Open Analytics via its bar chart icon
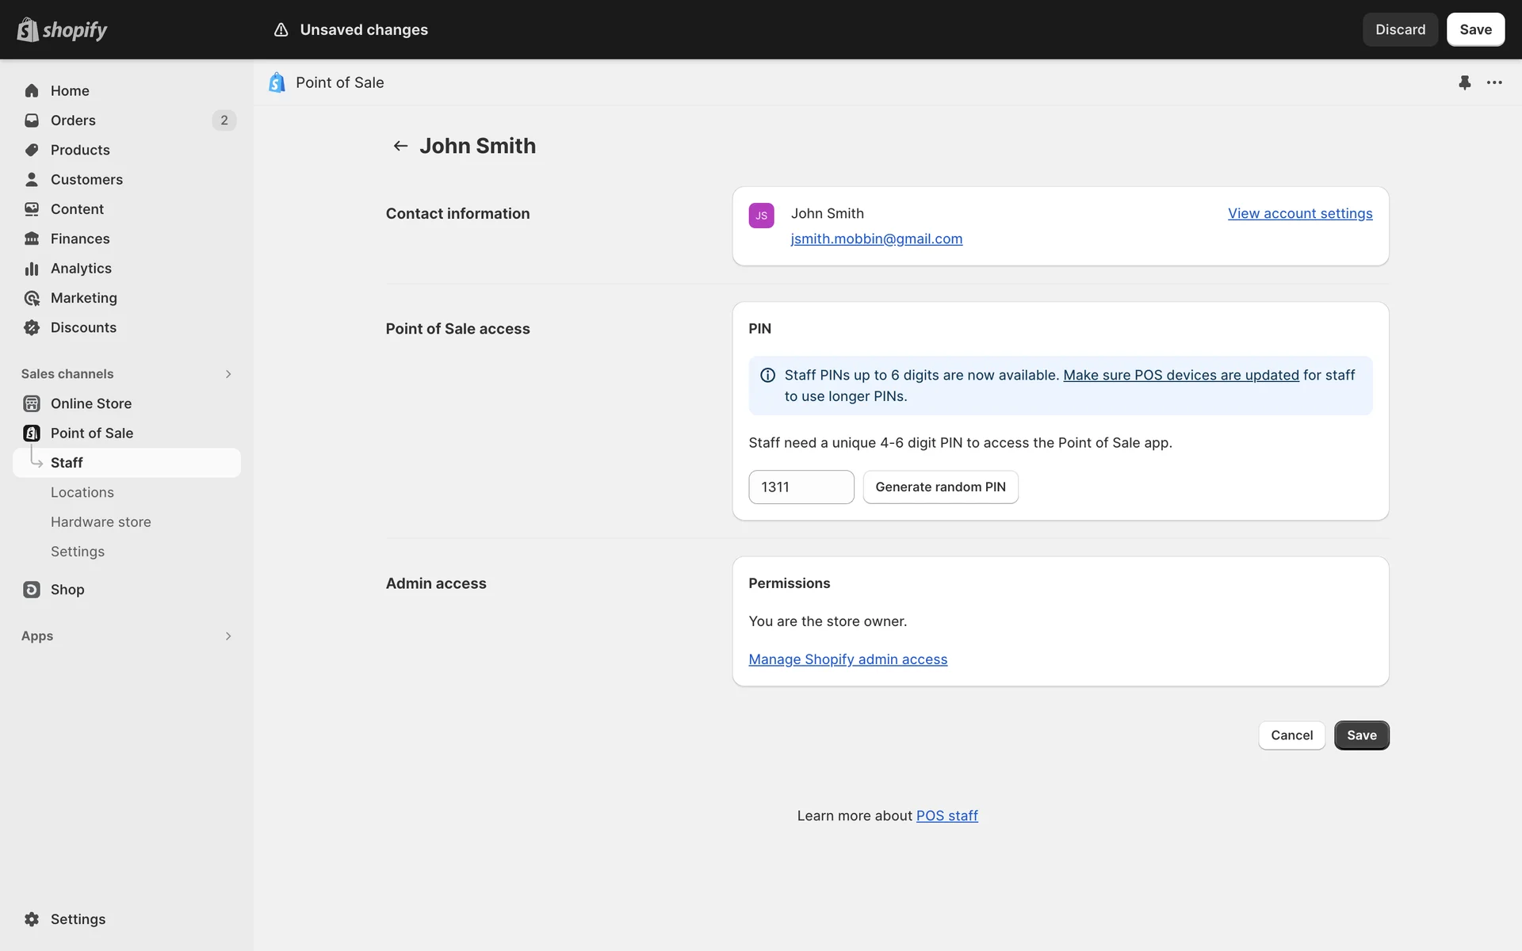 (x=32, y=269)
